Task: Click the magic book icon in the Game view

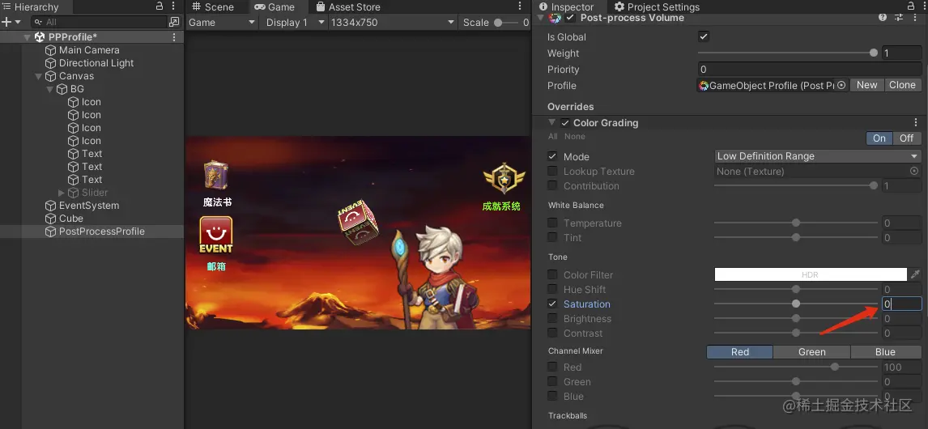Action: click(216, 175)
